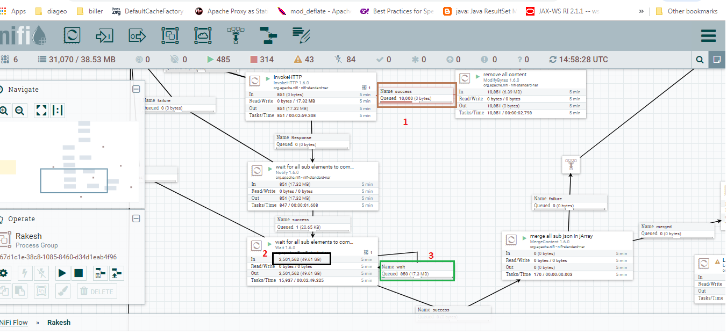Click the Group icon in Operate
Image resolution: width=727 pixels, height=335 pixels.
point(41,291)
